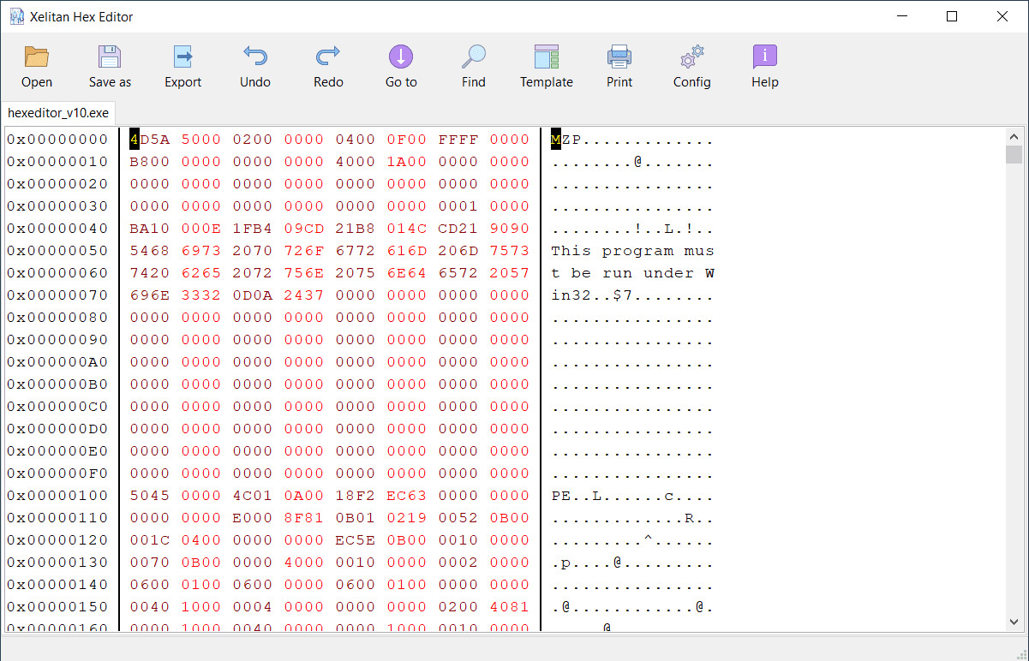Click hex word 4D5A in first row
Viewport: 1029px width, 661px height.
point(150,140)
